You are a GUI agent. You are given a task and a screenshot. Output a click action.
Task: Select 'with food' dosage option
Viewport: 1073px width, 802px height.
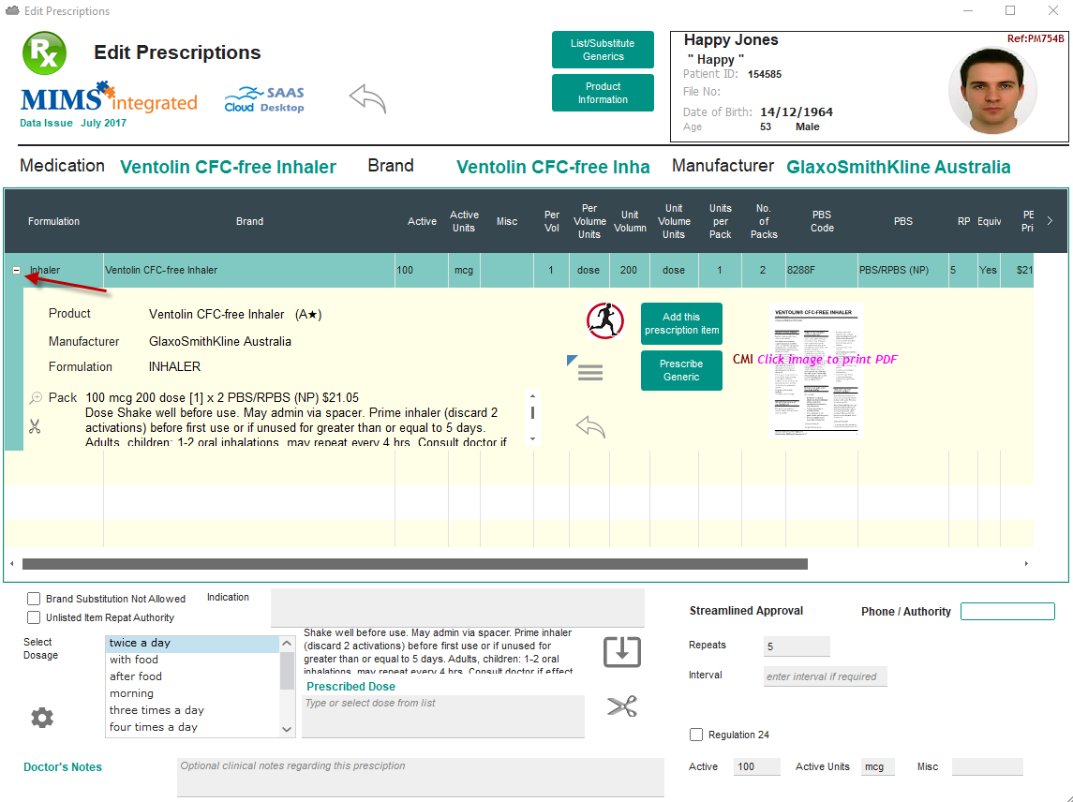(193, 660)
